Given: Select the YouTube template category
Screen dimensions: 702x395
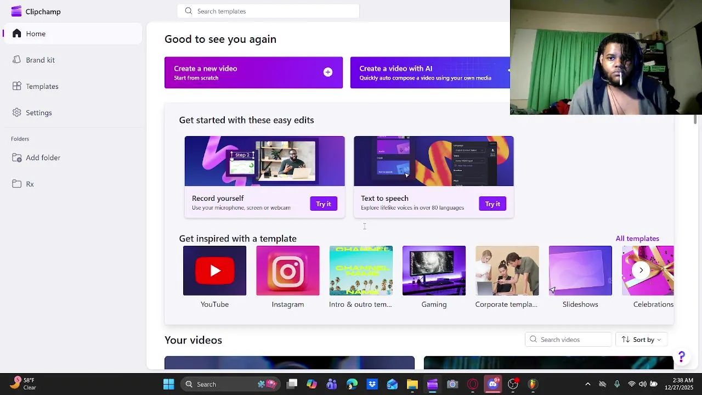Looking at the screenshot, I should pos(214,277).
